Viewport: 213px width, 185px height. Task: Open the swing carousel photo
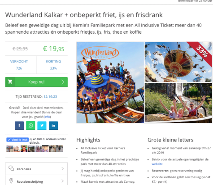pyautogui.click(x=178, y=62)
